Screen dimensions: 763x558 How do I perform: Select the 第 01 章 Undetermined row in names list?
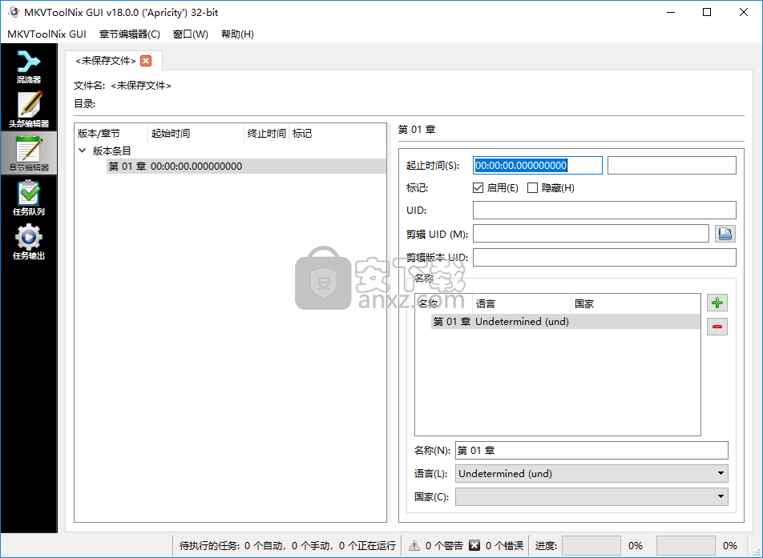pos(566,321)
